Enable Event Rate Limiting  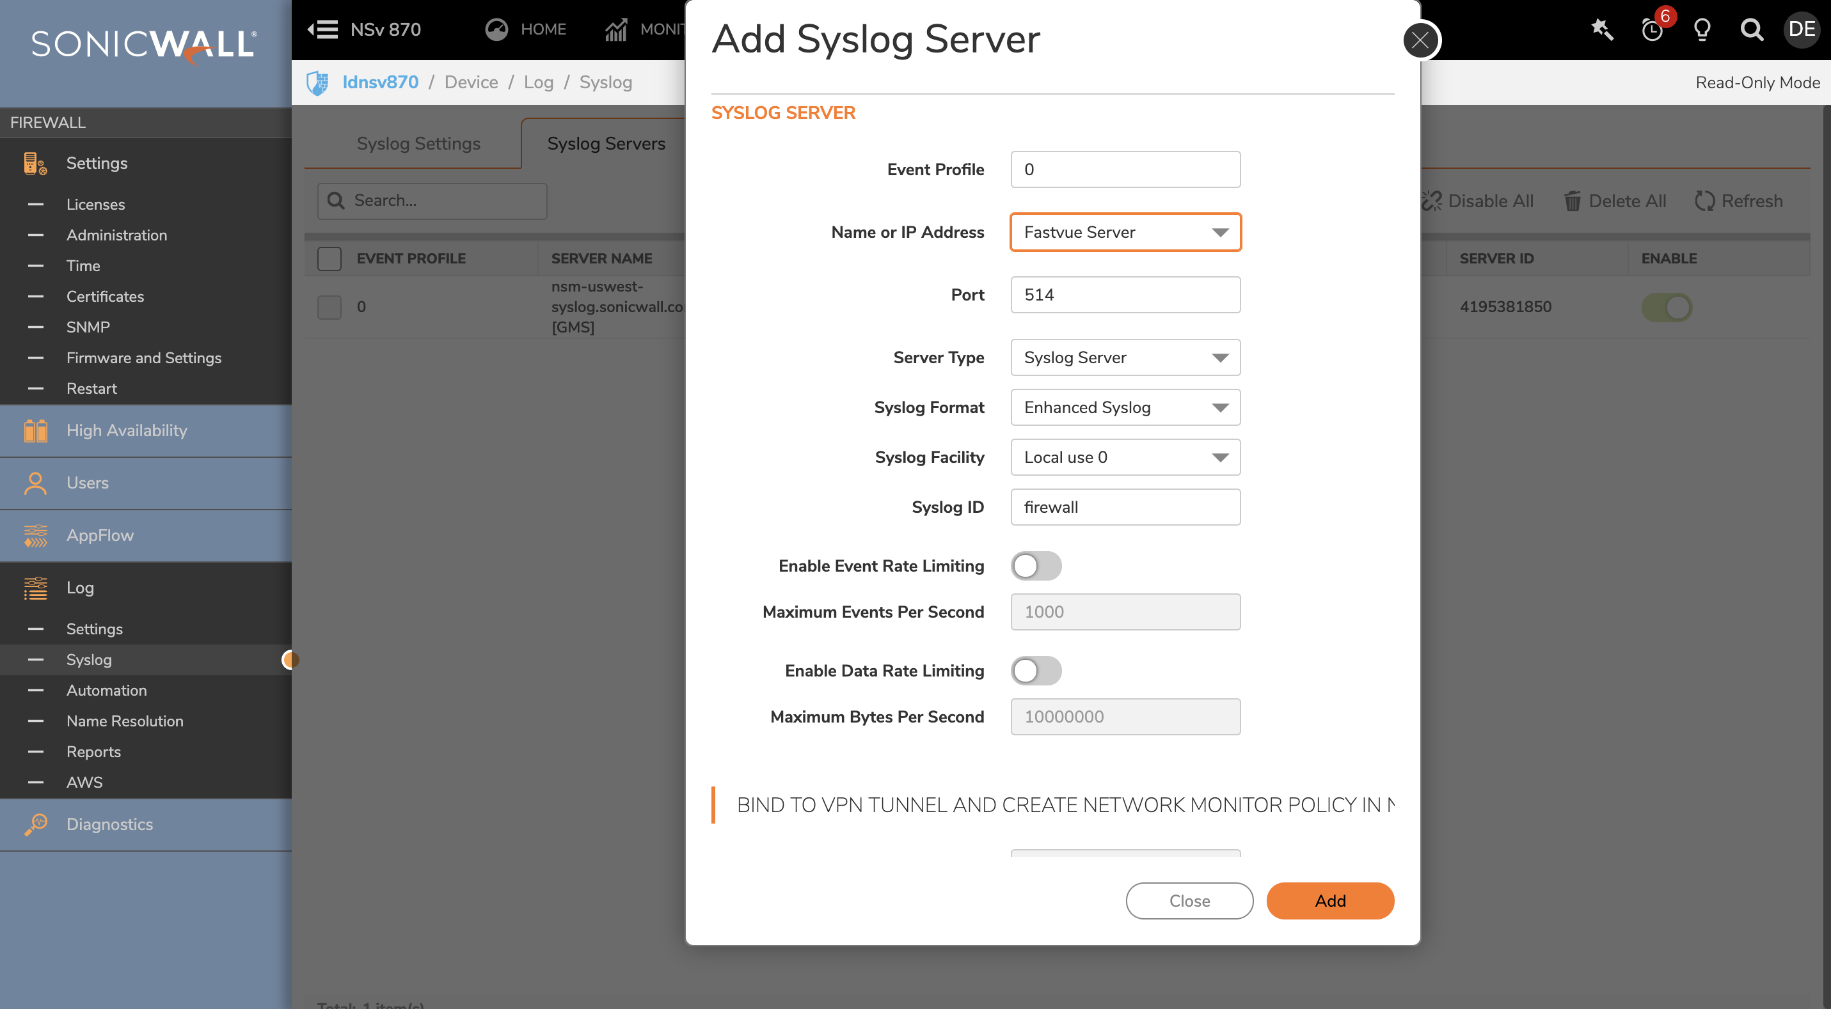(1036, 566)
